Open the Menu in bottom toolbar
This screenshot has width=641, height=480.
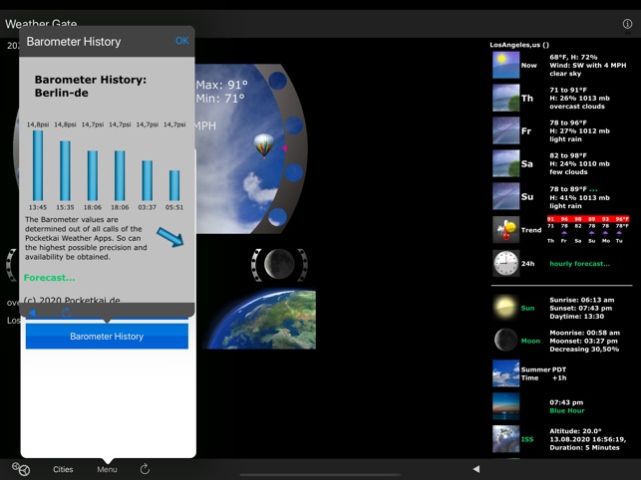(x=107, y=469)
